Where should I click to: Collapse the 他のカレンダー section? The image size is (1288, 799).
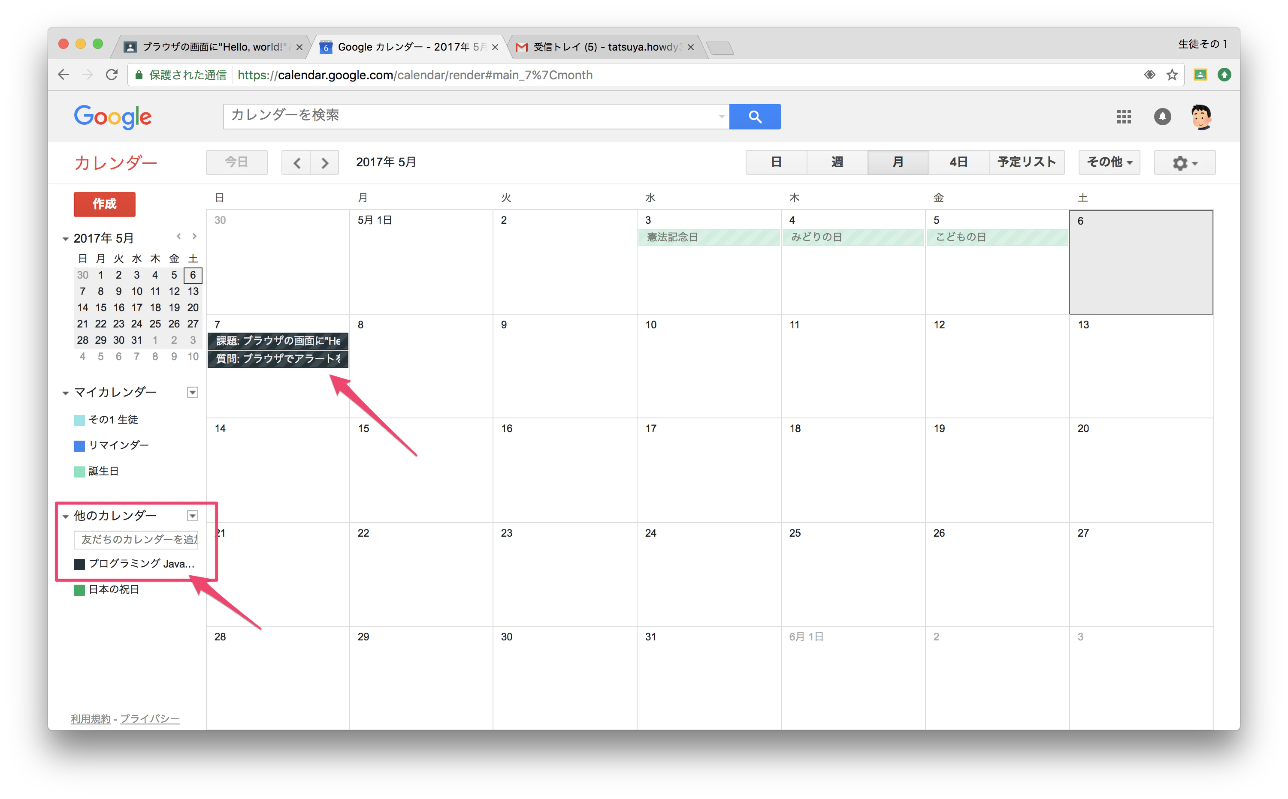66,516
